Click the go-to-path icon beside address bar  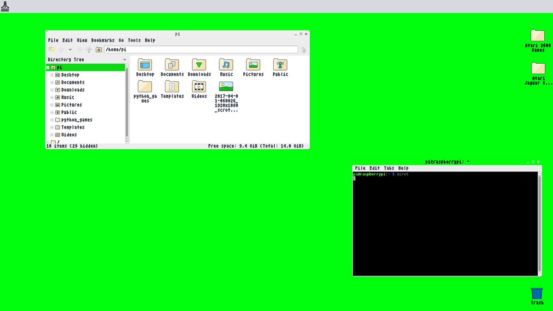click(303, 49)
